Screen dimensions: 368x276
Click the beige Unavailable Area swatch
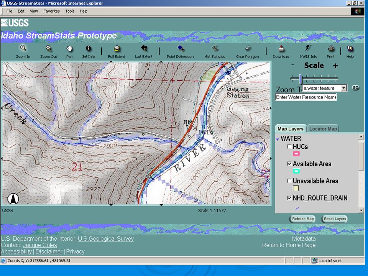(x=296, y=188)
